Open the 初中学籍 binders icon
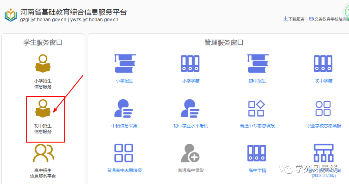 323,63
